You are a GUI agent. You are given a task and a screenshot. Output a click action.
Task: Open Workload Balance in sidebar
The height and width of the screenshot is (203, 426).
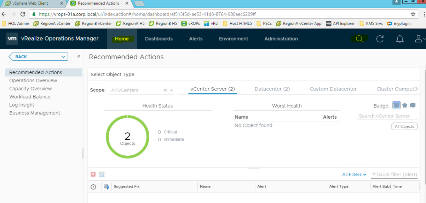point(30,97)
